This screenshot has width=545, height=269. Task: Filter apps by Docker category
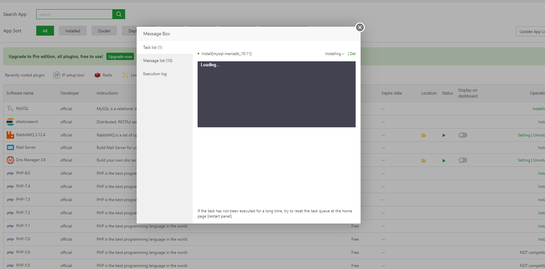[104, 31]
